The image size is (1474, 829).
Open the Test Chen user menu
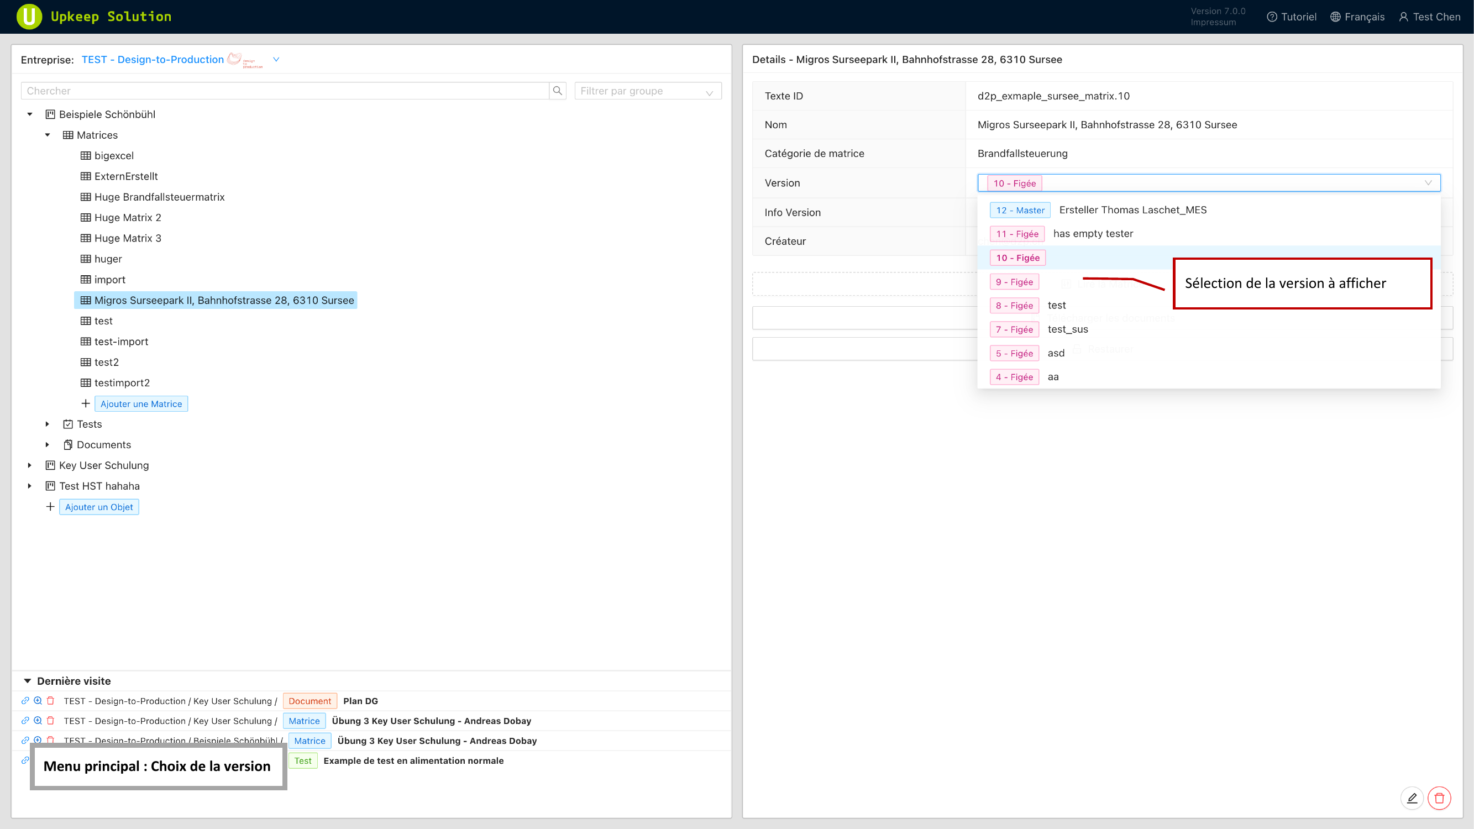(1429, 17)
